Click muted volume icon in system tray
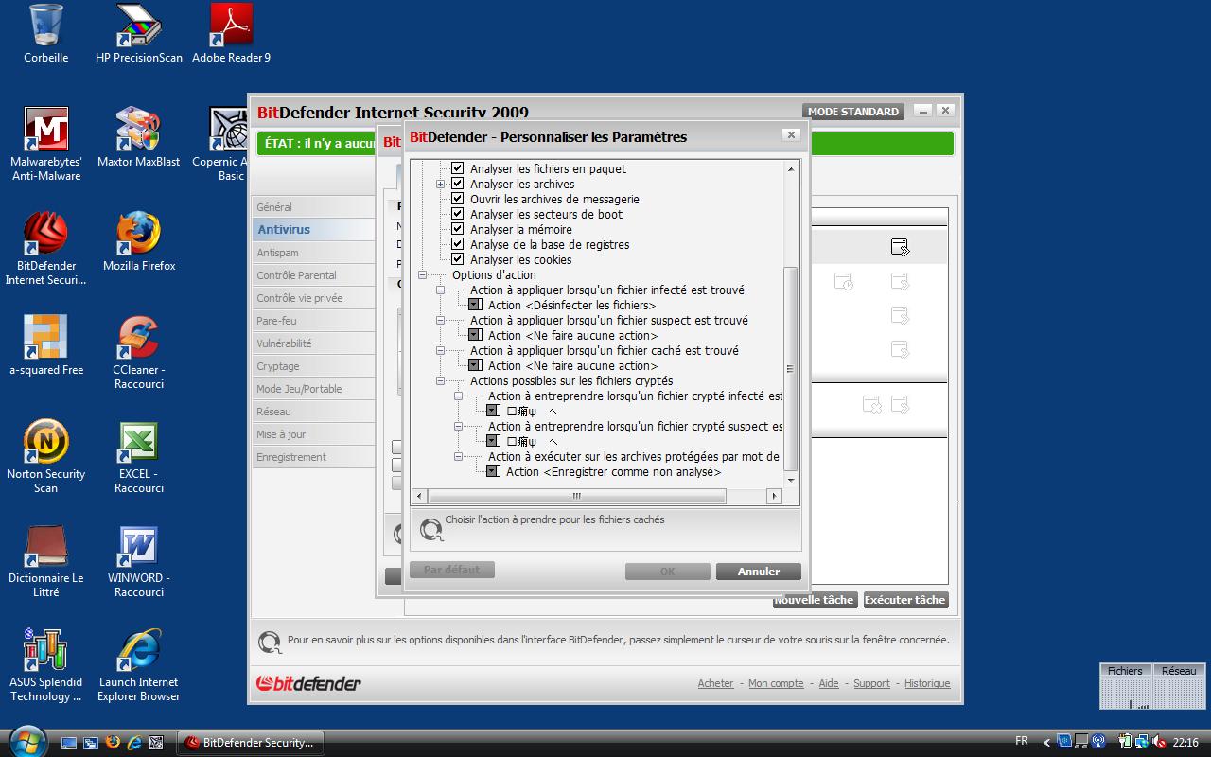This screenshot has height=757, width=1211. [1159, 742]
